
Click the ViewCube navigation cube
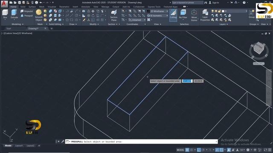coord(258,48)
